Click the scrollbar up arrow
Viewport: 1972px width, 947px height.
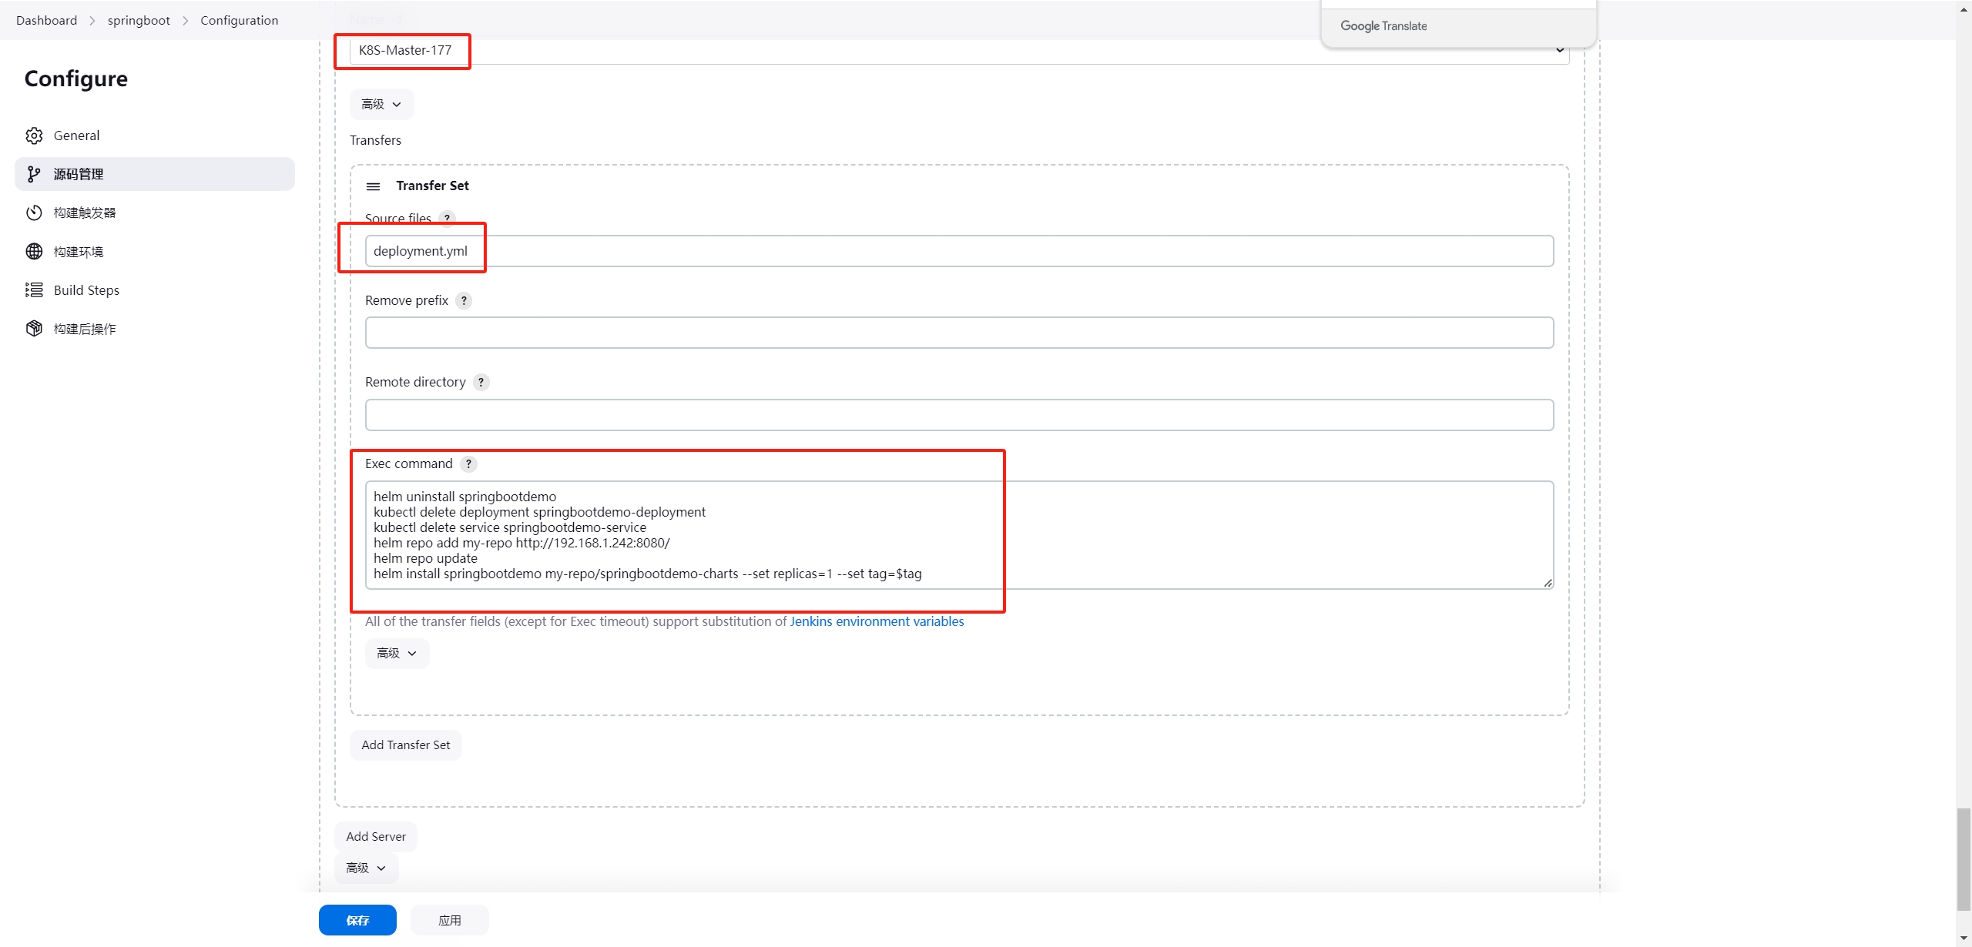[x=1964, y=8]
